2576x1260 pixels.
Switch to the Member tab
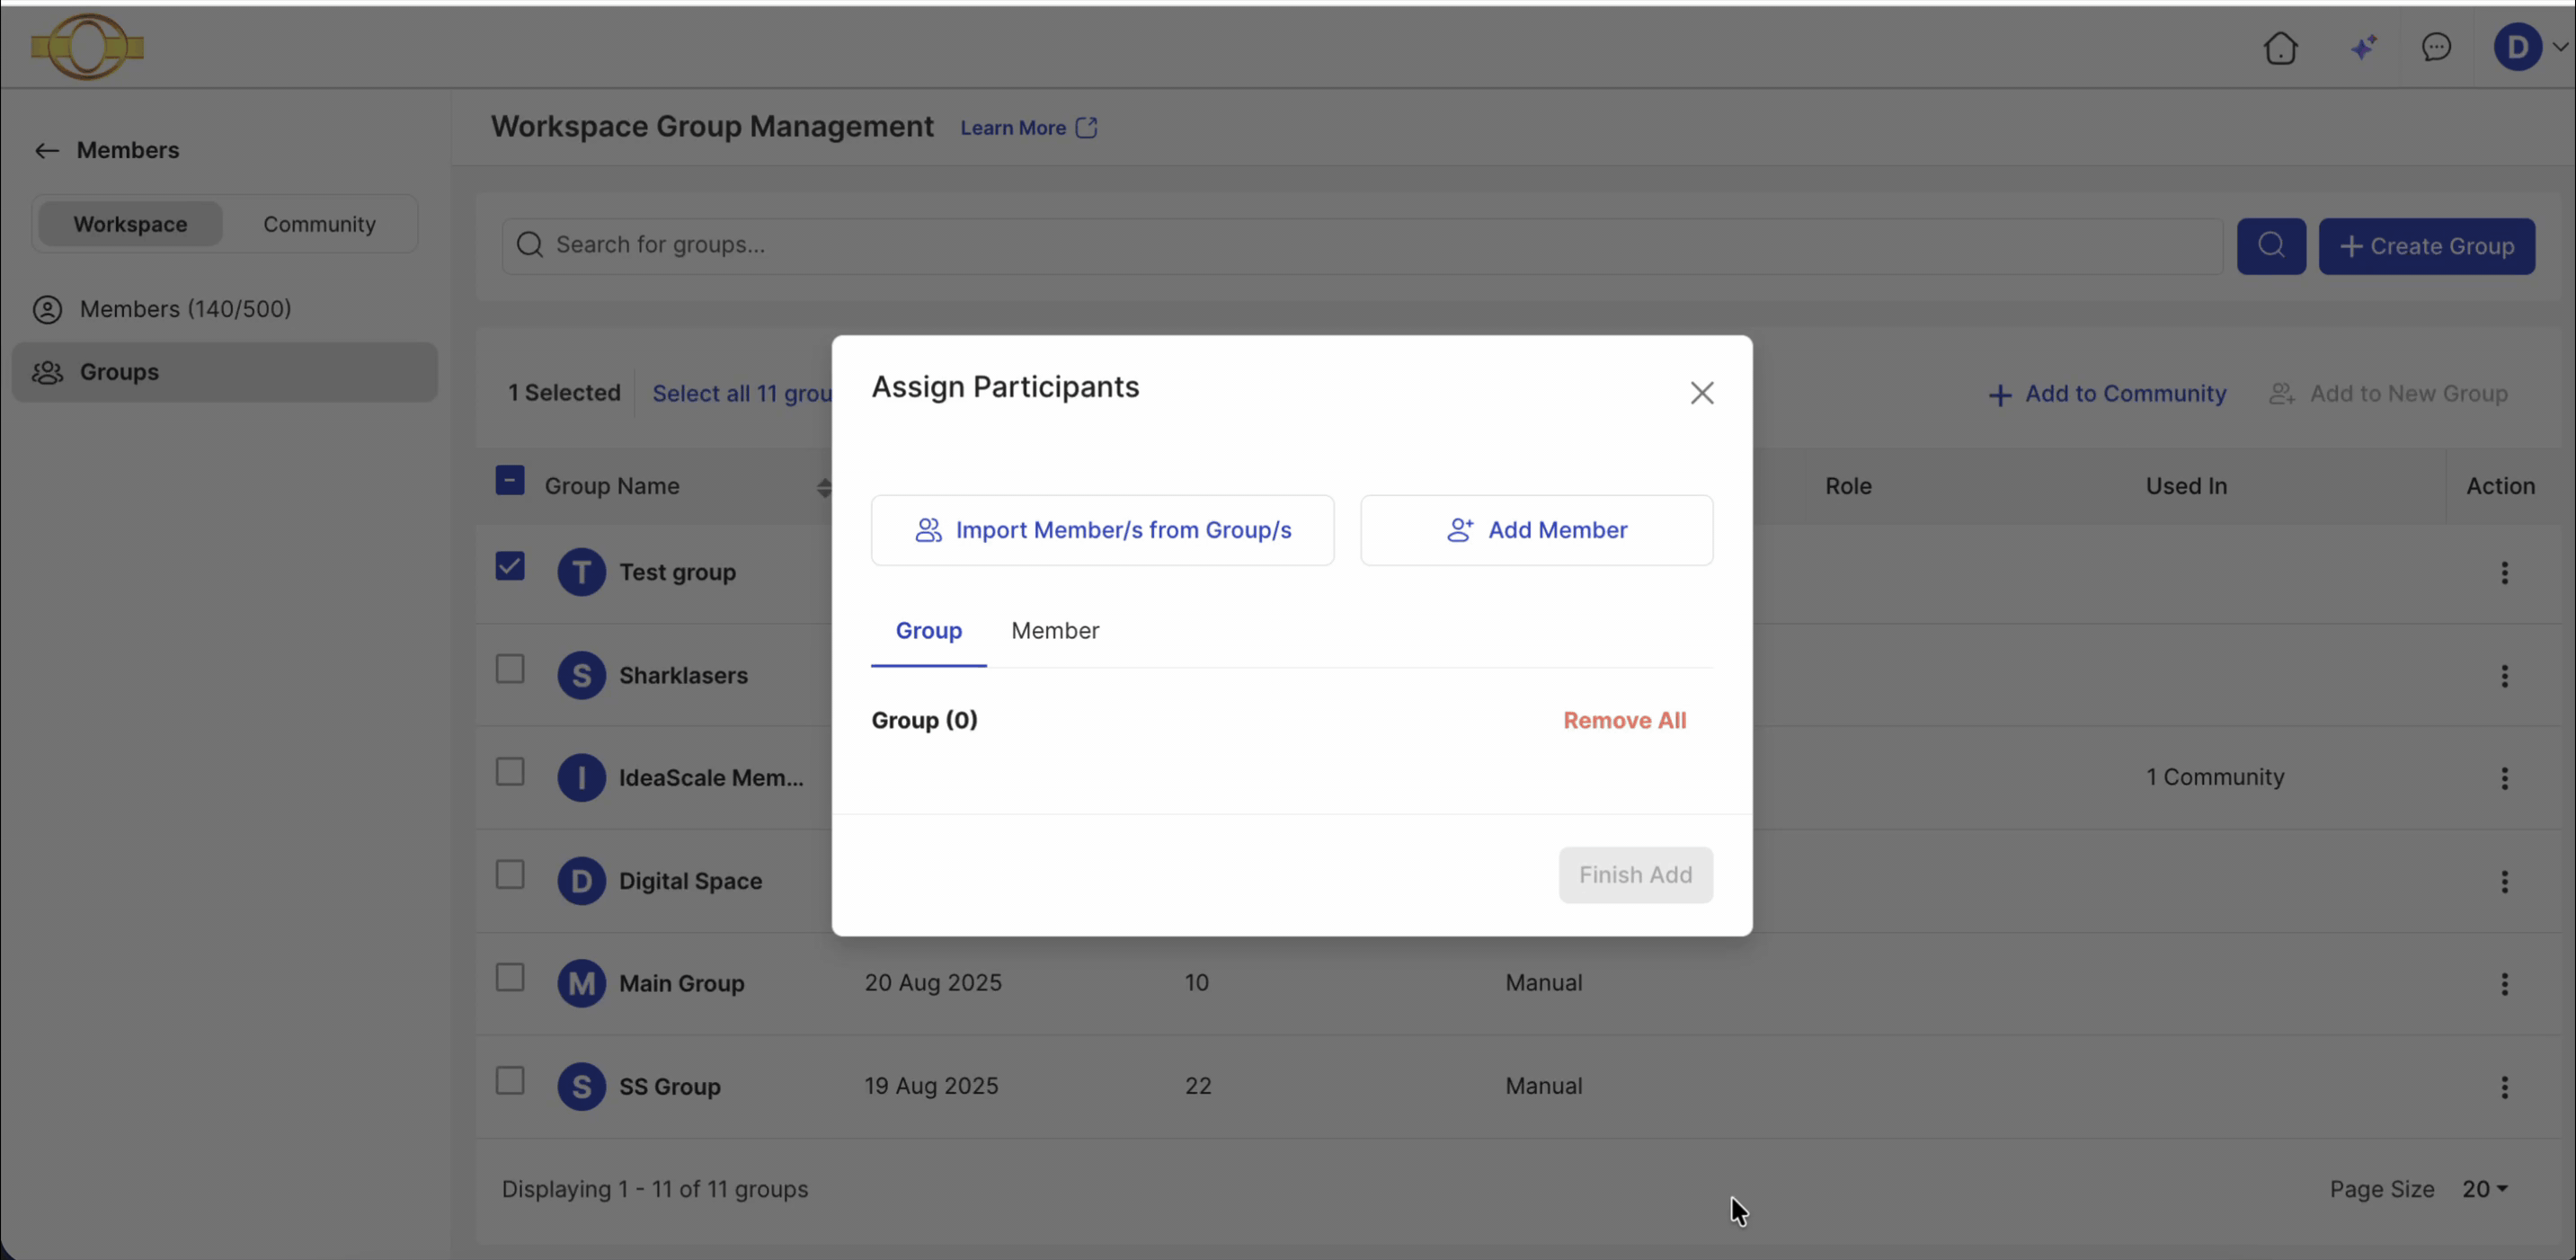pyautogui.click(x=1055, y=631)
